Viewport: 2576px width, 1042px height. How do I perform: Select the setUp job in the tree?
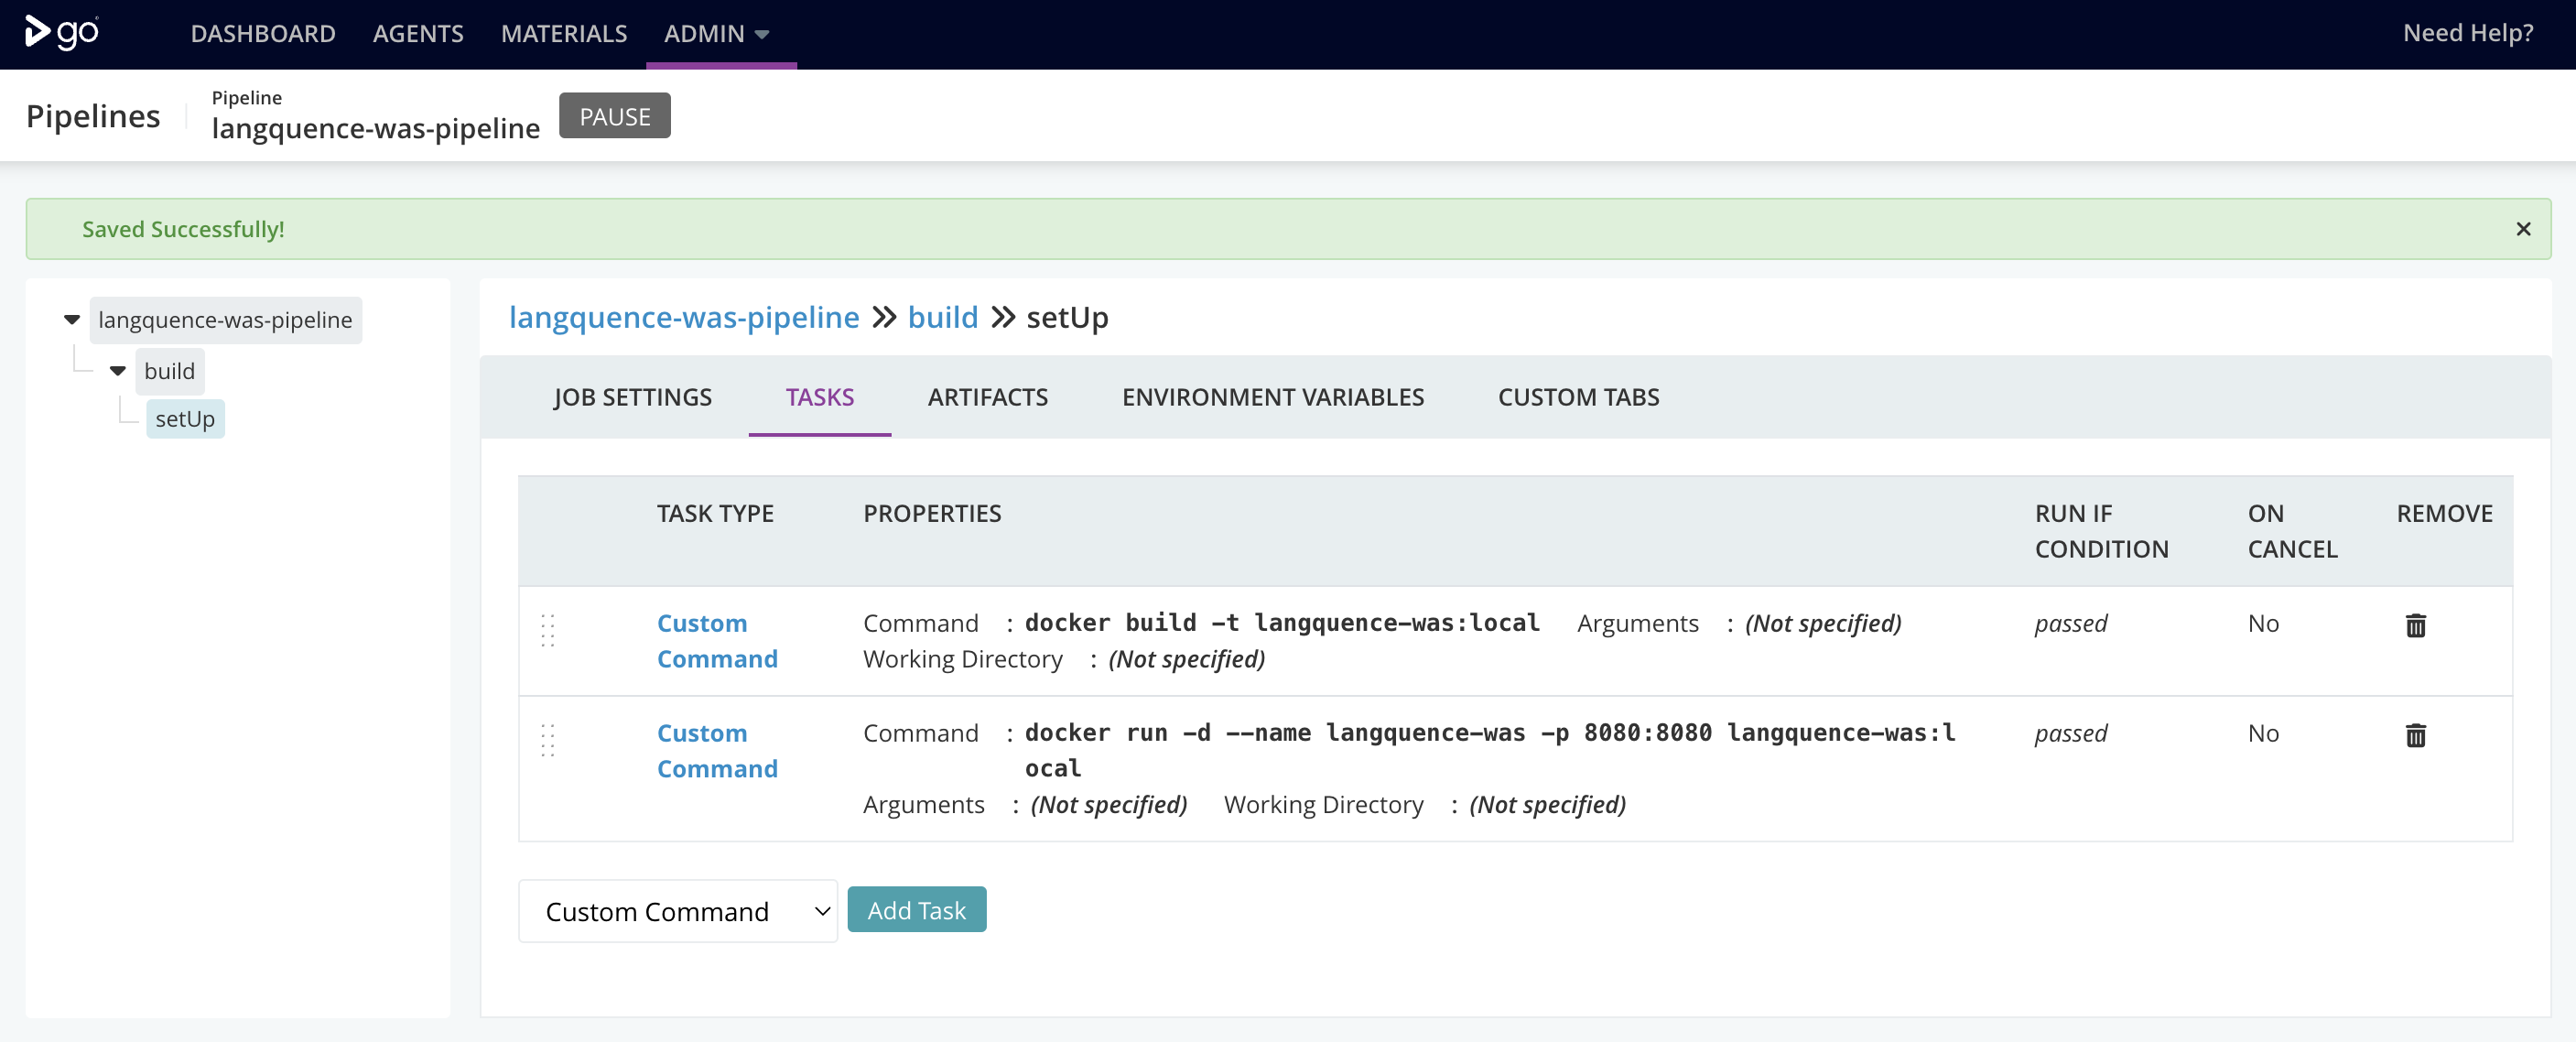point(185,419)
